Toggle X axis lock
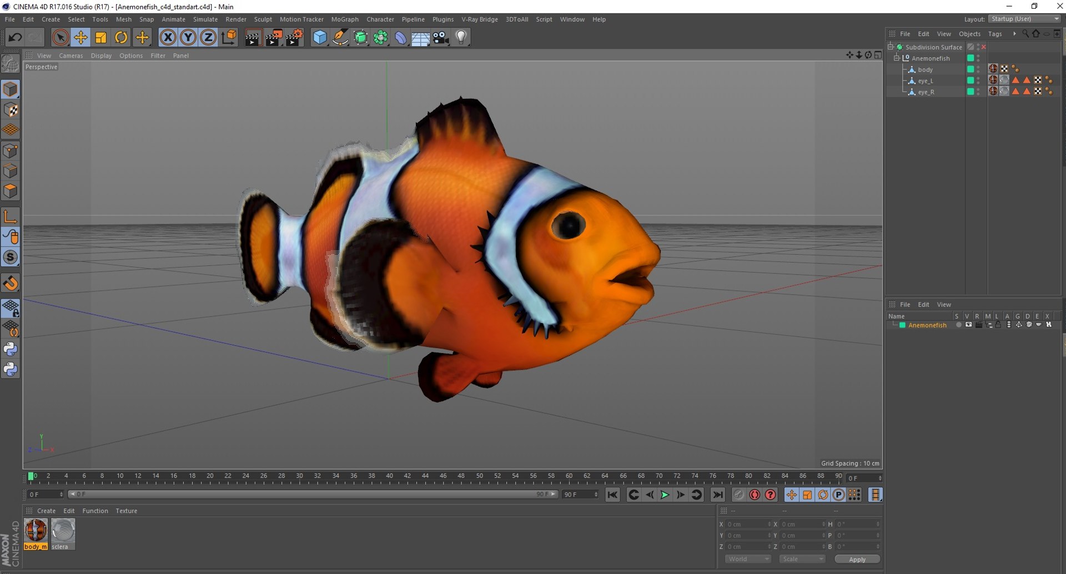The image size is (1066, 574). click(168, 38)
